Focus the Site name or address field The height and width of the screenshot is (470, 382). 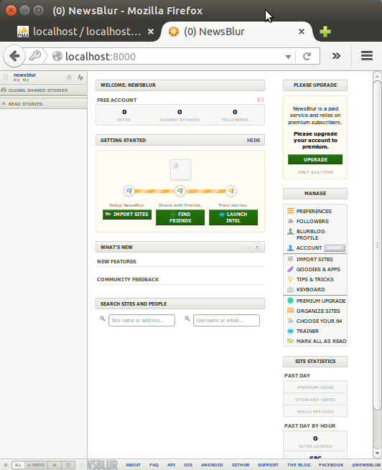point(141,321)
